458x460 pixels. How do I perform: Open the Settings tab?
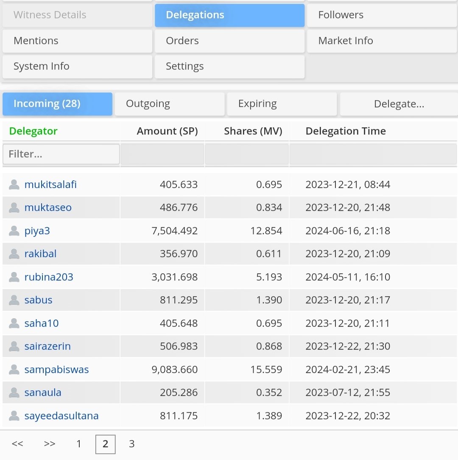click(x=229, y=66)
